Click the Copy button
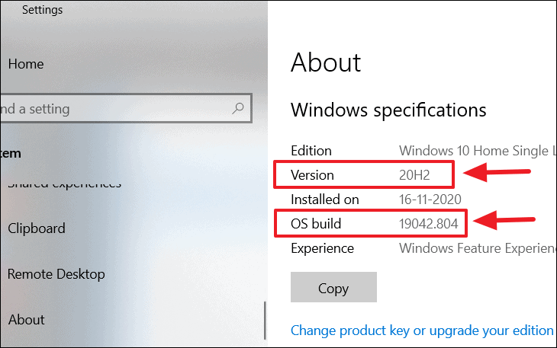The width and height of the screenshot is (557, 348). point(333,287)
